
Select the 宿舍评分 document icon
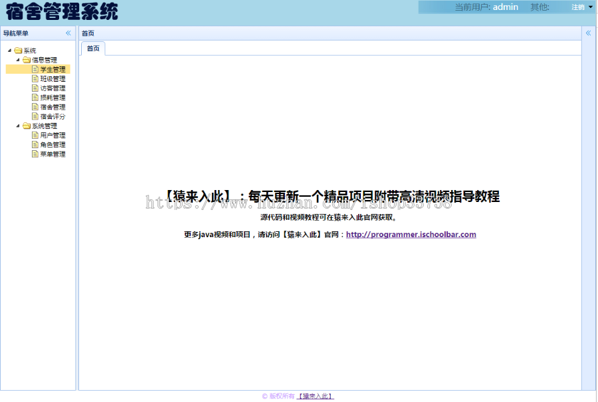tap(35, 116)
